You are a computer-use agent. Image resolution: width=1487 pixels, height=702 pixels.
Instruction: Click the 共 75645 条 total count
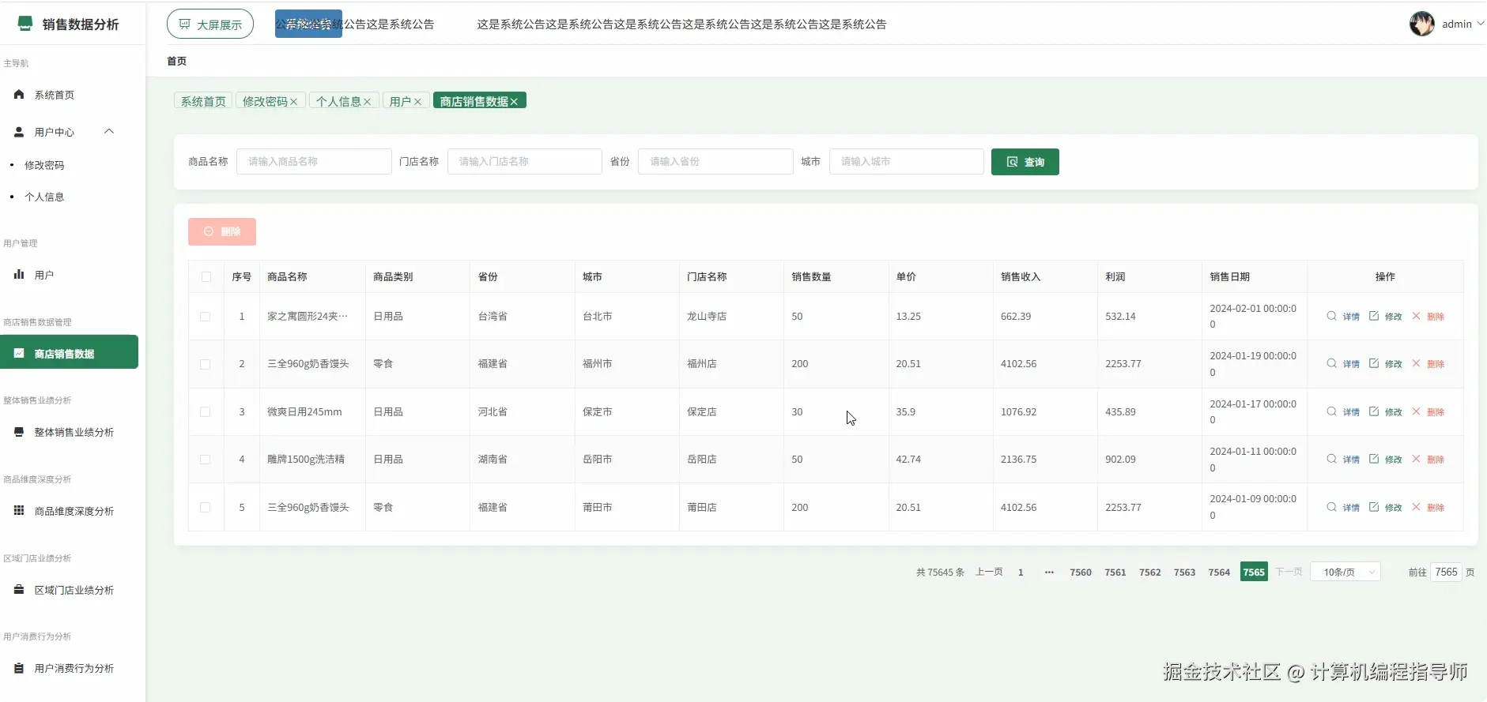click(x=940, y=572)
